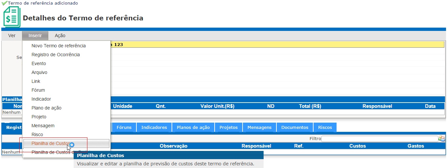Select Registro de Ocorrência from menu
This screenshot has width=447, height=168.
coord(56,55)
